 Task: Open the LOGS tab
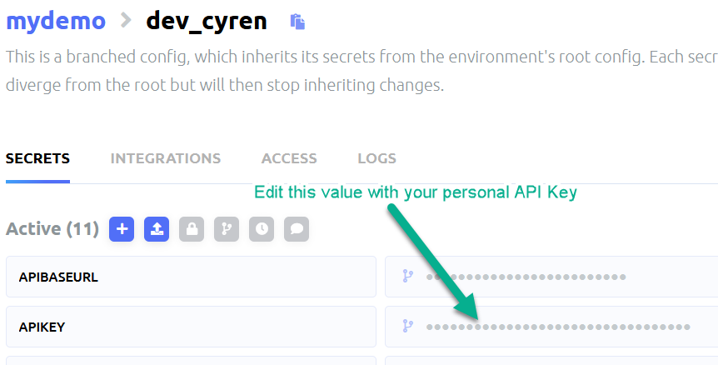[376, 158]
